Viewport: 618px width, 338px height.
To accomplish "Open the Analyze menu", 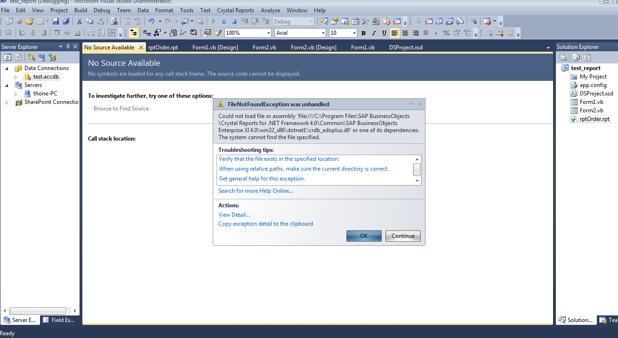I will pos(270,10).
